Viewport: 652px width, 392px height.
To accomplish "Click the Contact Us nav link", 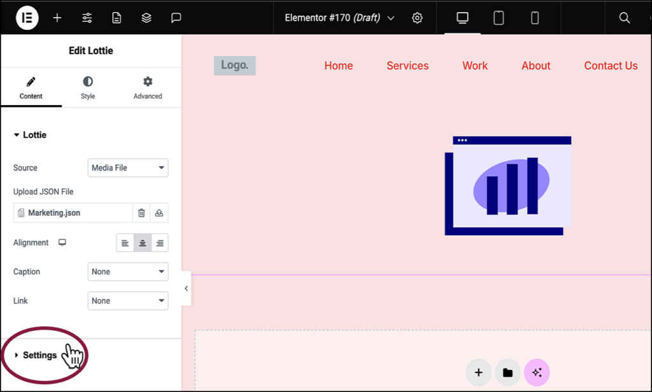I will [610, 66].
